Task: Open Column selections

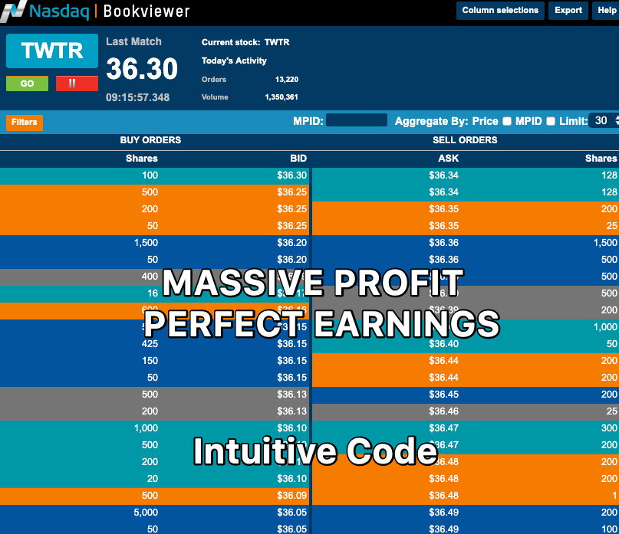Action: coord(500,10)
